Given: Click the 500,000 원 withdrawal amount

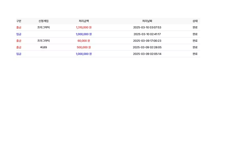Looking at the screenshot, I should (x=84, y=47).
